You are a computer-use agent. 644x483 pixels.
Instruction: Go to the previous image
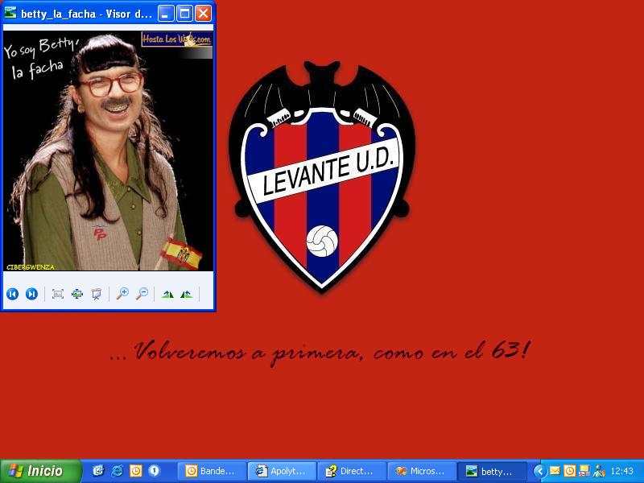[12, 294]
